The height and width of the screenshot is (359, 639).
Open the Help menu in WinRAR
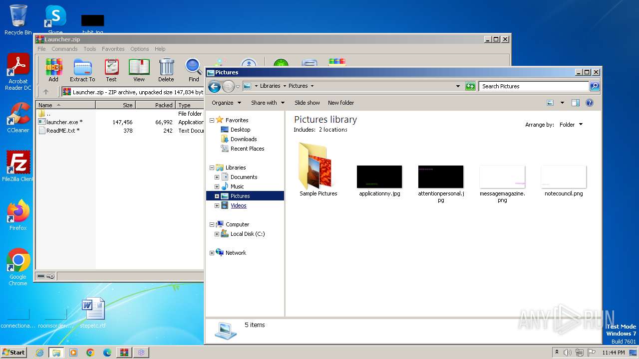(x=160, y=49)
